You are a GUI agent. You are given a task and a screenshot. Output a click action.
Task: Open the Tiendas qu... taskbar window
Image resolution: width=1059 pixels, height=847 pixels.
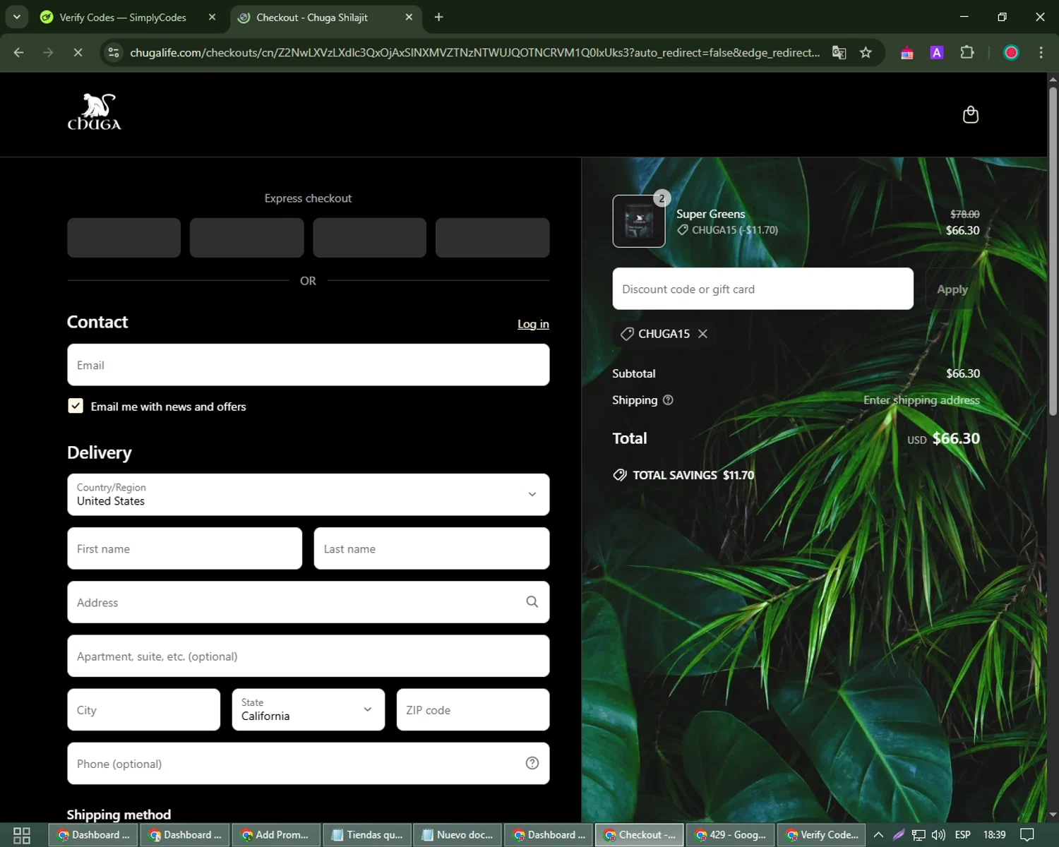(x=367, y=835)
